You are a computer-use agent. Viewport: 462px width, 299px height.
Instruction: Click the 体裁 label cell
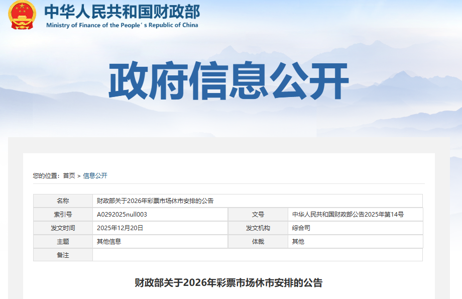(258, 241)
